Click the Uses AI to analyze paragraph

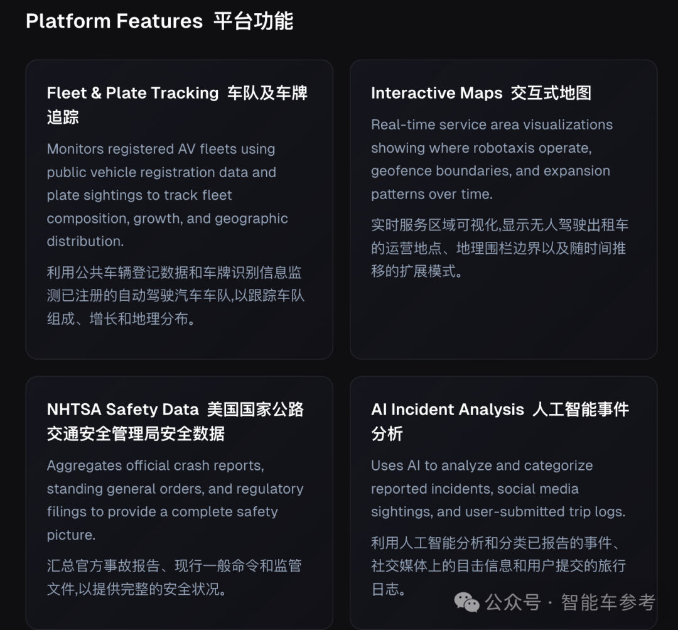click(497, 489)
